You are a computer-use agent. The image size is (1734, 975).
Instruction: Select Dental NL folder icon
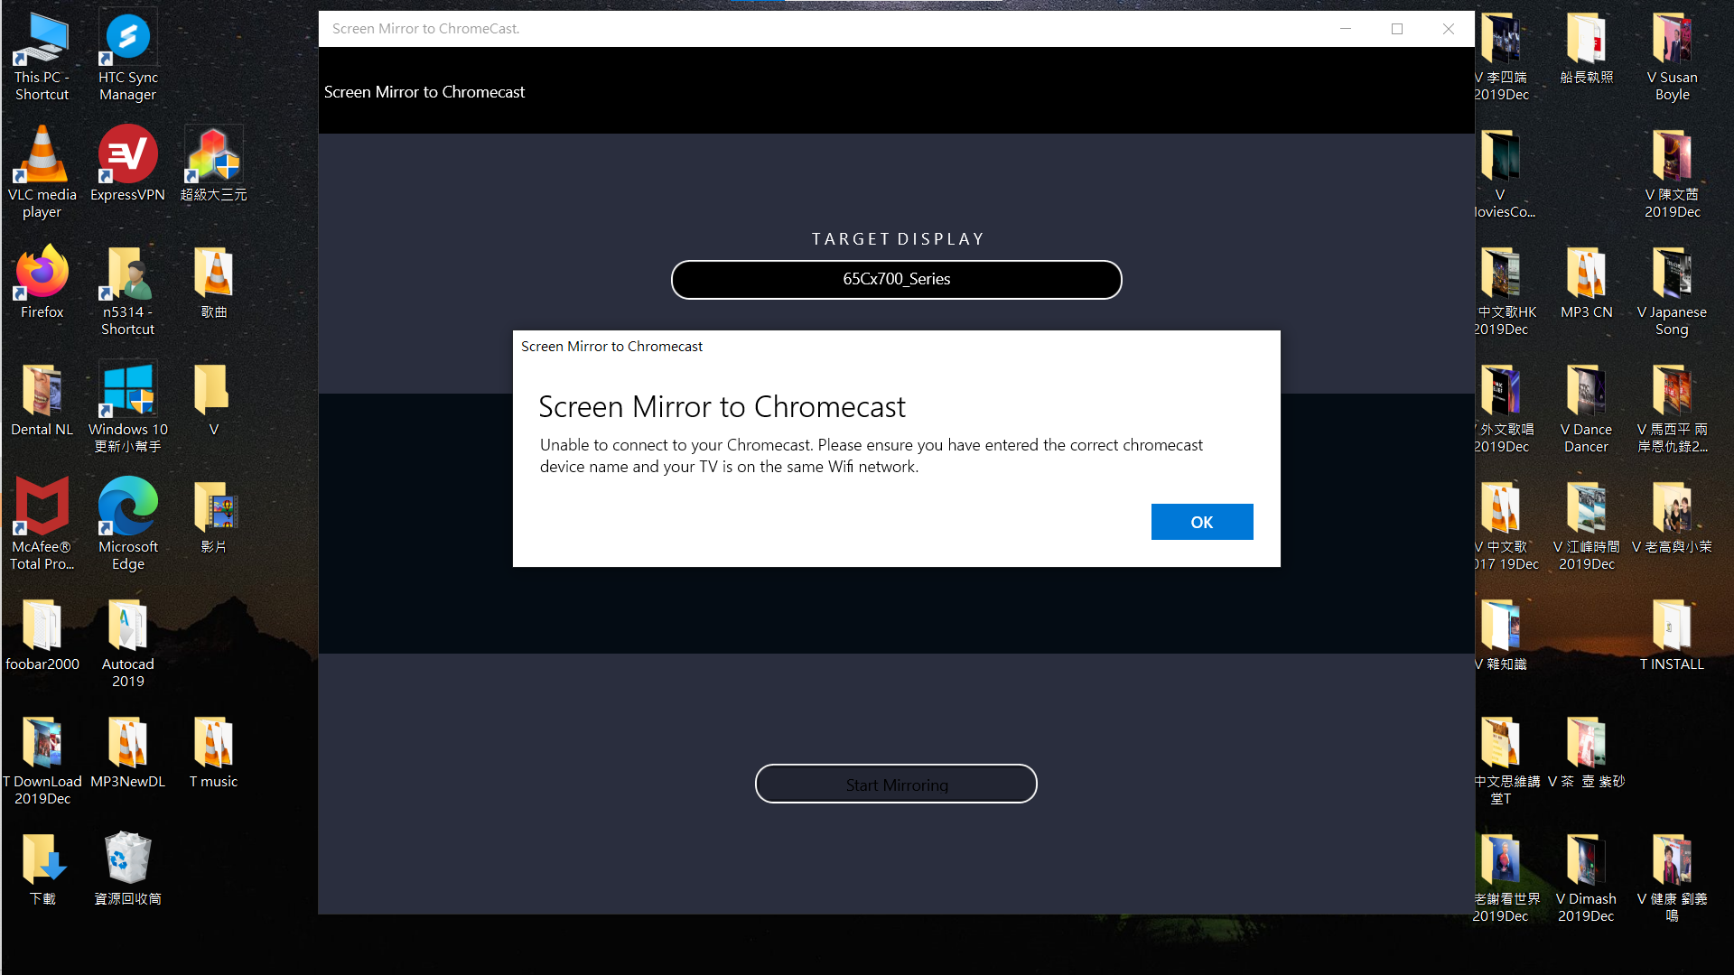[x=42, y=400]
